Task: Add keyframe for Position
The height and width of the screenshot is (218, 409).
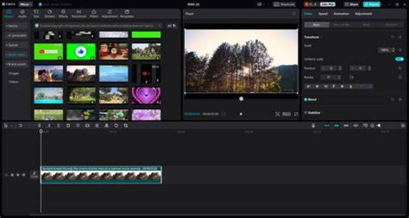Action: point(400,68)
